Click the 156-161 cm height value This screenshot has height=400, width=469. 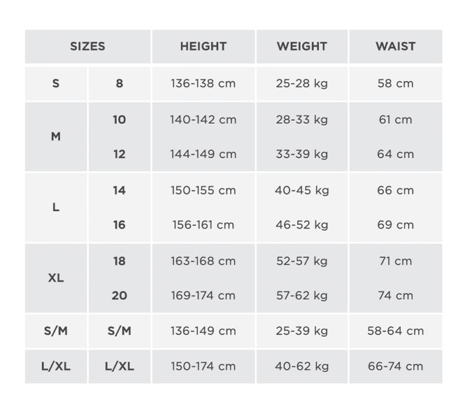click(203, 225)
